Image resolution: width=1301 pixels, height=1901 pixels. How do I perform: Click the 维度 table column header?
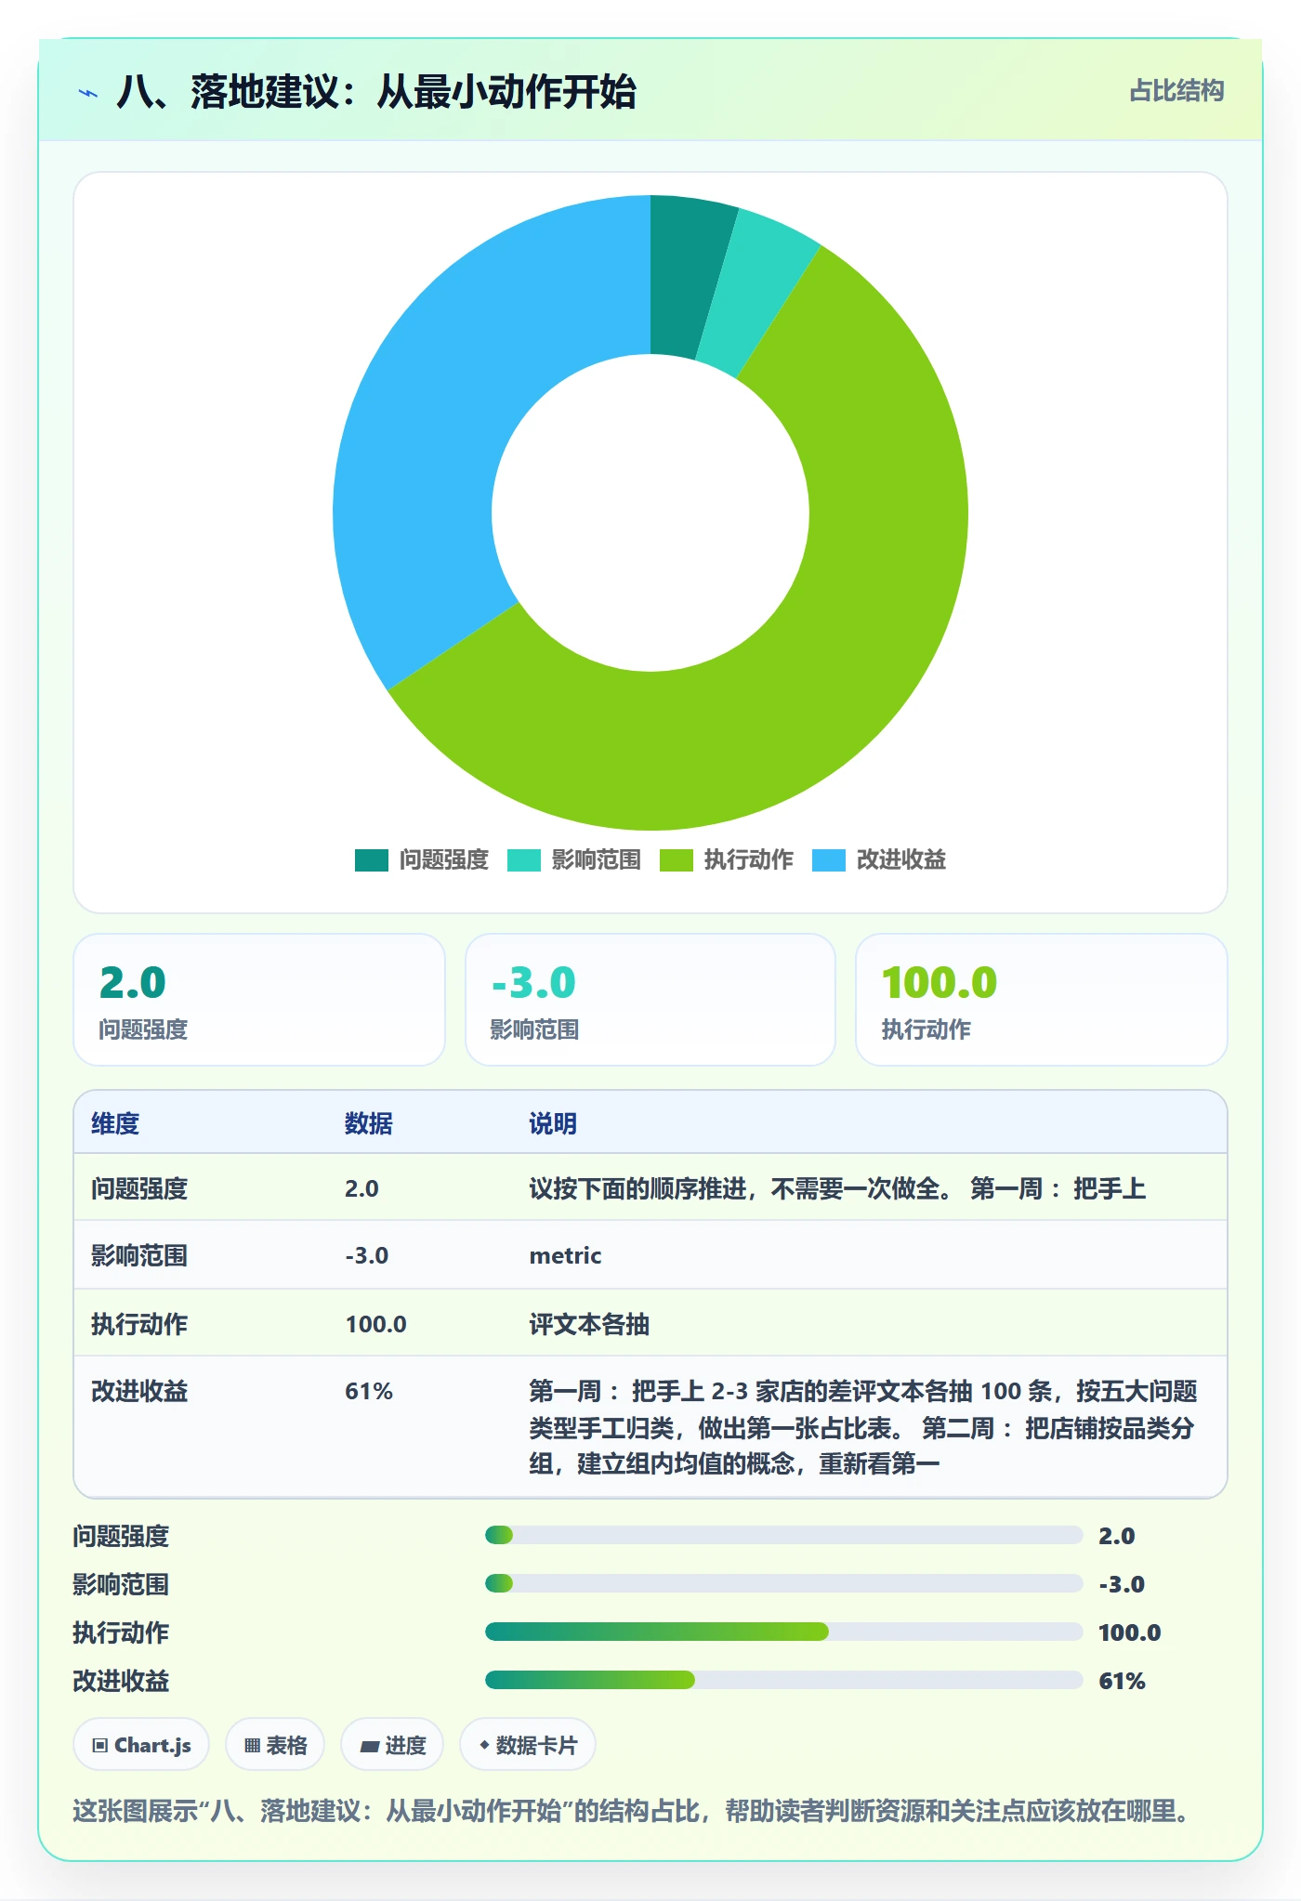point(115,1123)
